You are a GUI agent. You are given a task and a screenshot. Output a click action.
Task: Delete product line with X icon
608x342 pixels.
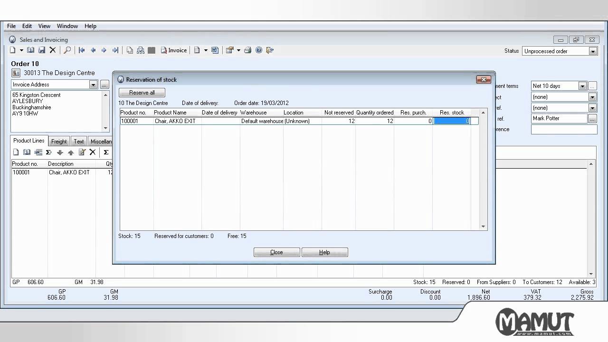pos(93,152)
